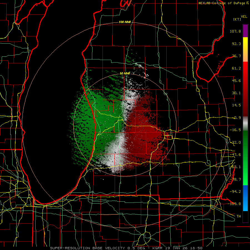Click the 50 NMI range ring label
This screenshot has height=250, width=250.
125,73
